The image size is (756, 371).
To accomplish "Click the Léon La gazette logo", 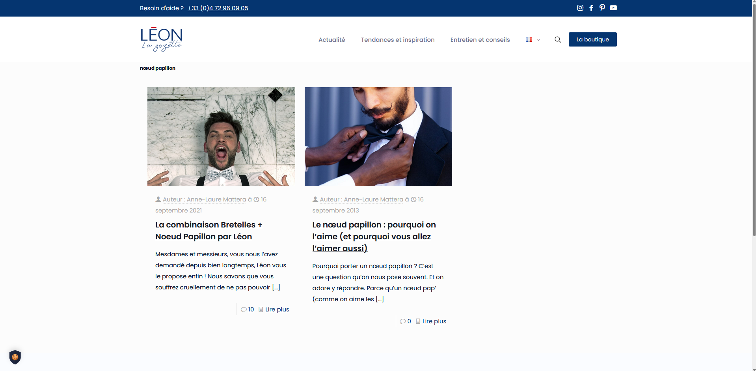I will (162, 39).
